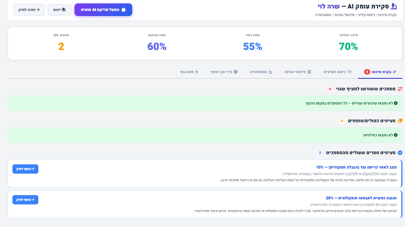Click the red swap-arrows icon for misrouted documents
Viewport: 405px width, 227px height.
point(400,89)
